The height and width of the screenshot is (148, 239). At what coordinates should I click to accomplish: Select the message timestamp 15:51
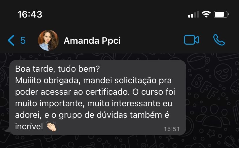point(172,129)
